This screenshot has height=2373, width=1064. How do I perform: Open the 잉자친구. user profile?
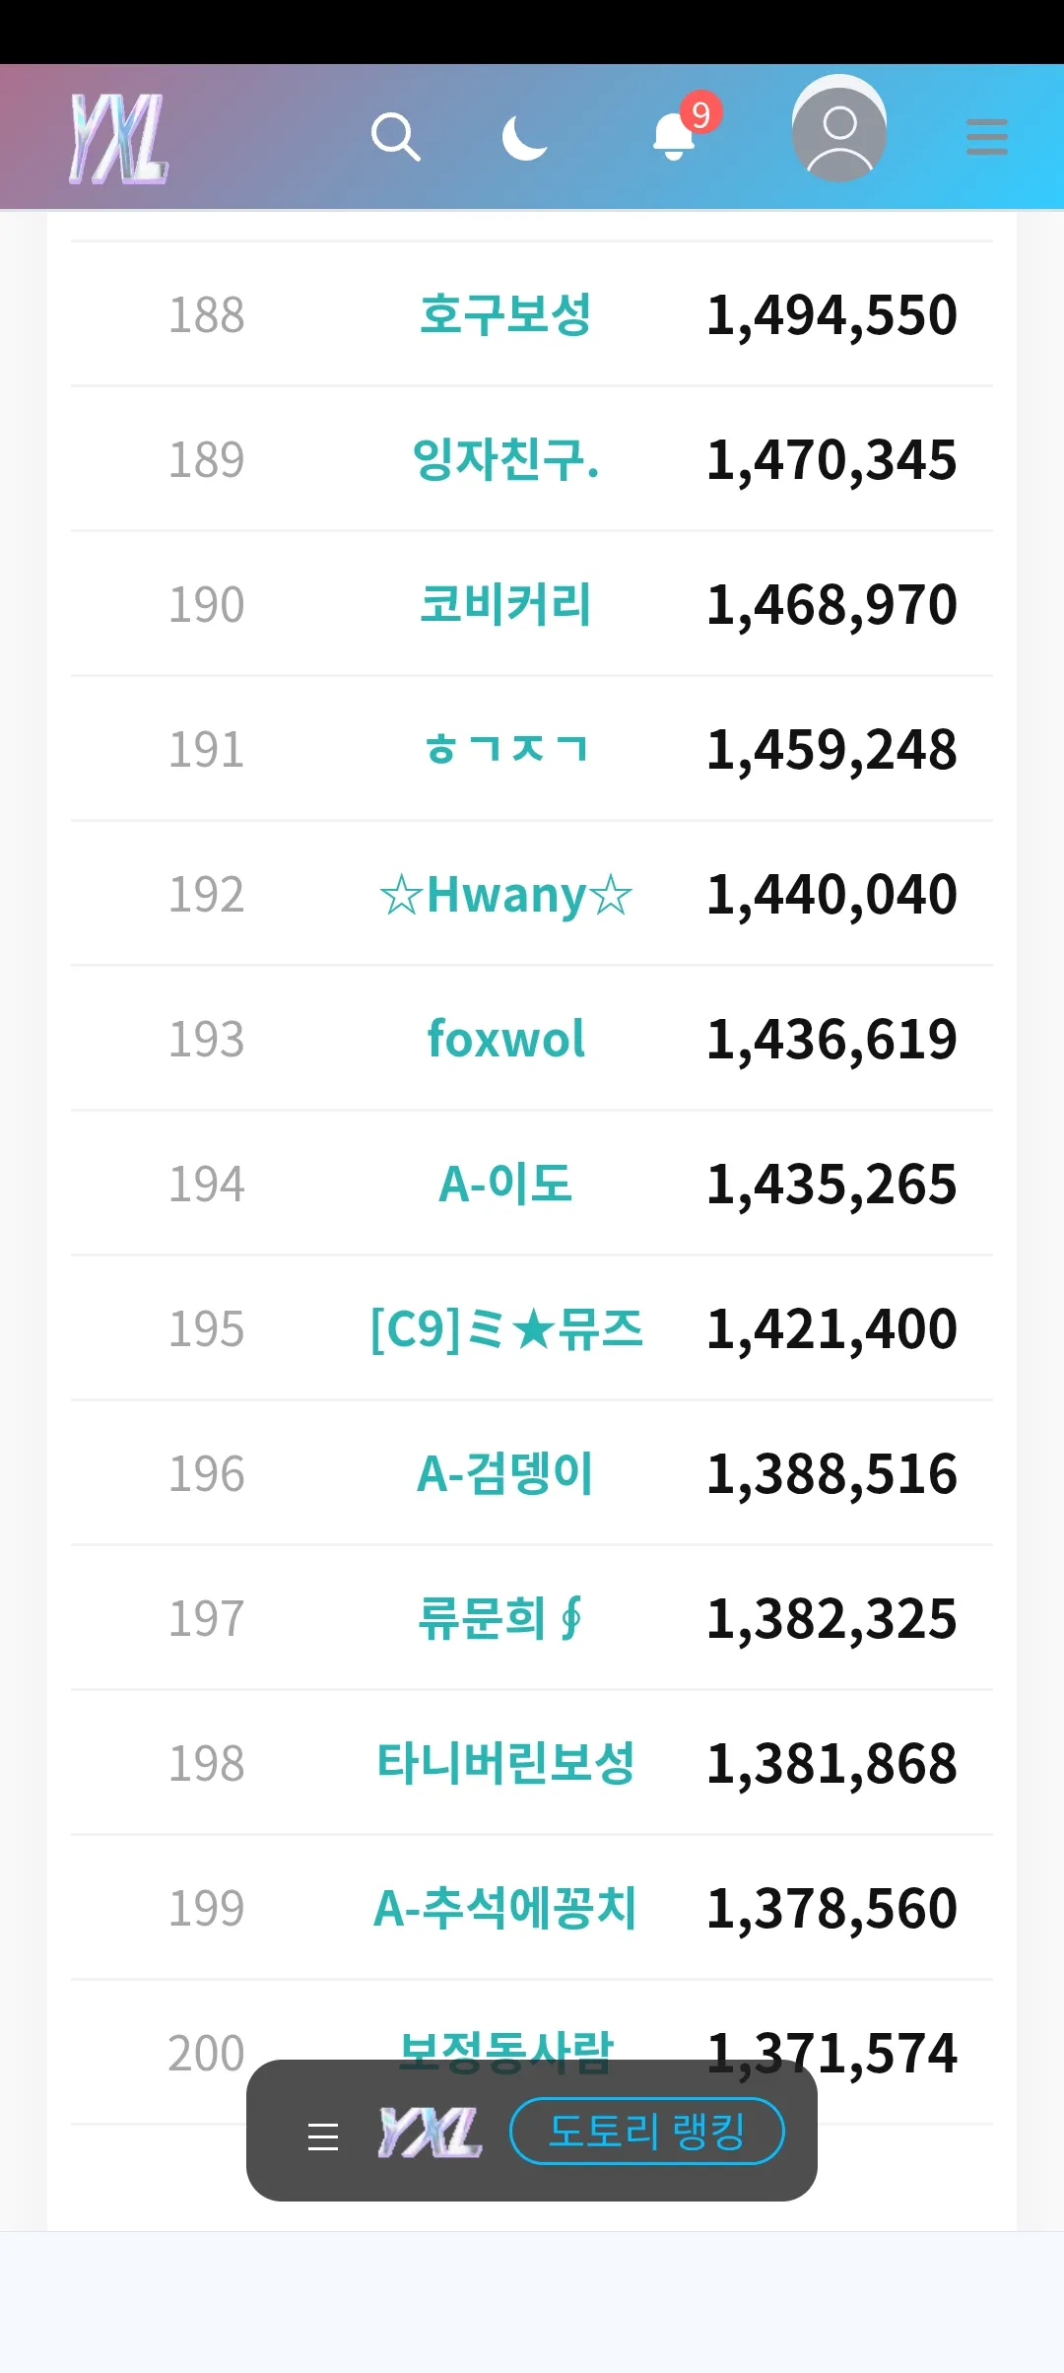pyautogui.click(x=505, y=460)
